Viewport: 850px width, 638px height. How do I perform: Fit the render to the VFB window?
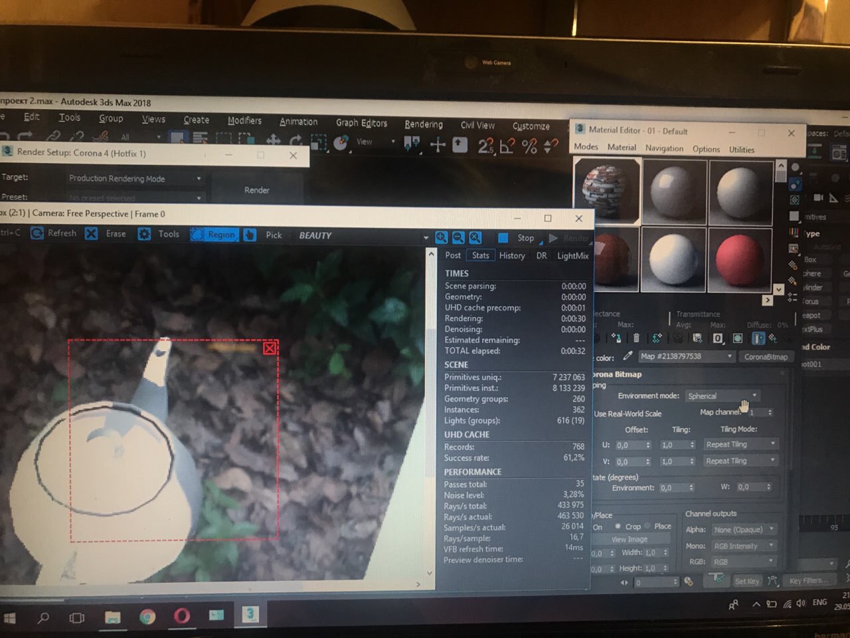point(475,237)
